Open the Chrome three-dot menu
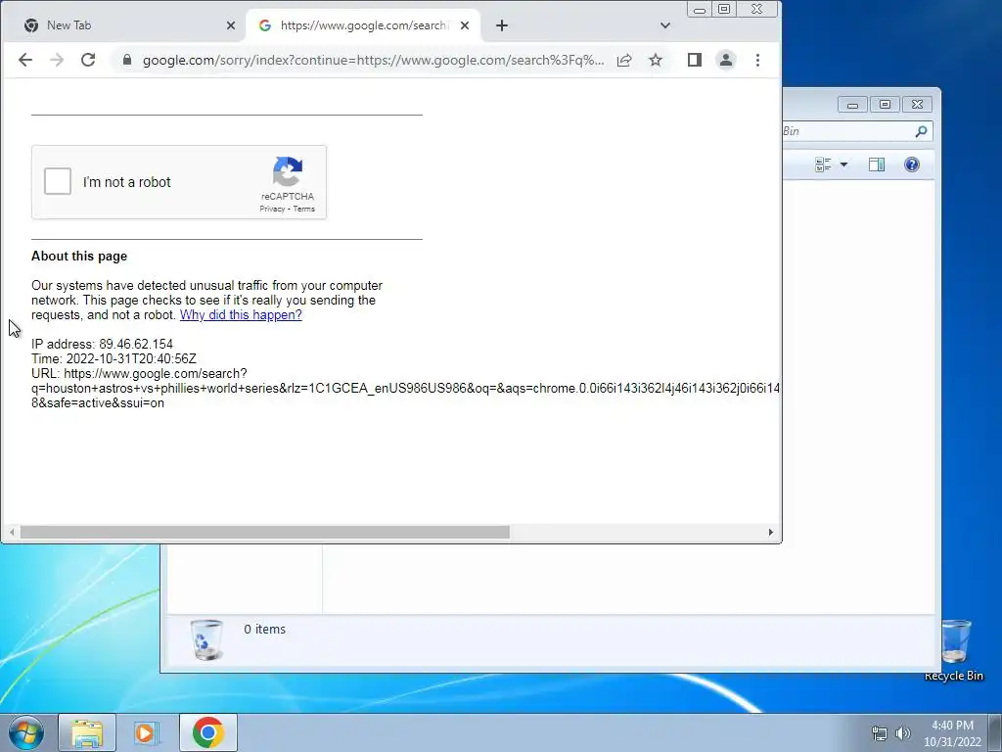Viewport: 1002px width, 752px height. click(758, 60)
